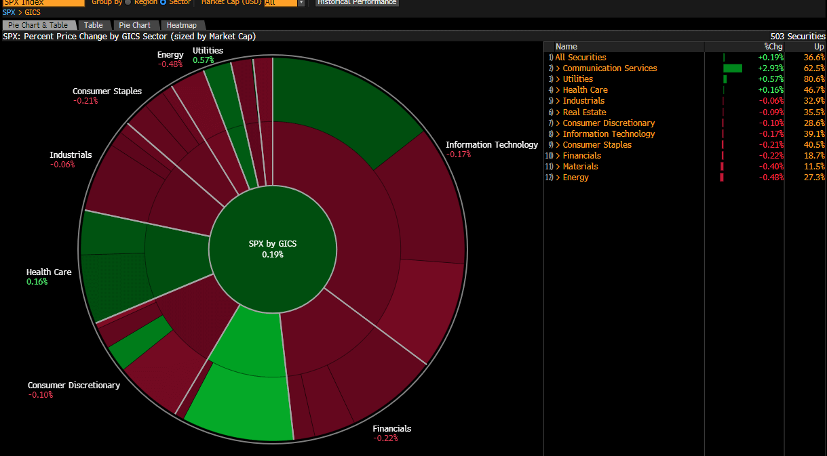Click the Health Care row link
The image size is (827, 456).
585,89
